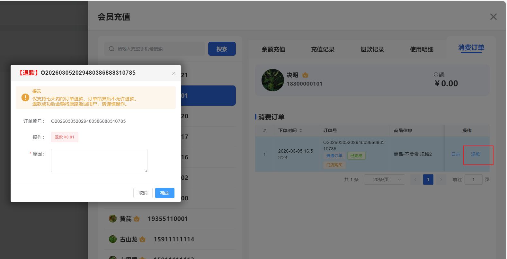Confirm refund with 确定 button
507x259 pixels.
(165, 193)
